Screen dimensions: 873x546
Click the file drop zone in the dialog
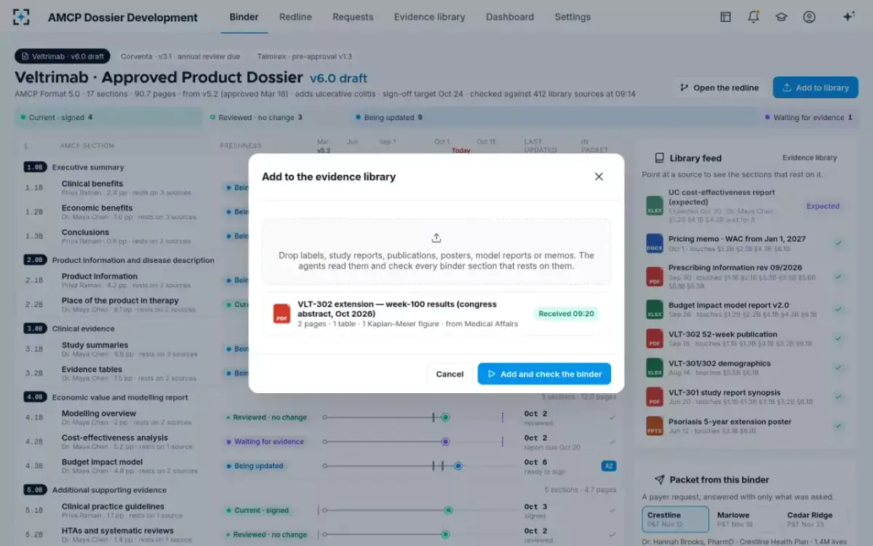click(x=436, y=251)
